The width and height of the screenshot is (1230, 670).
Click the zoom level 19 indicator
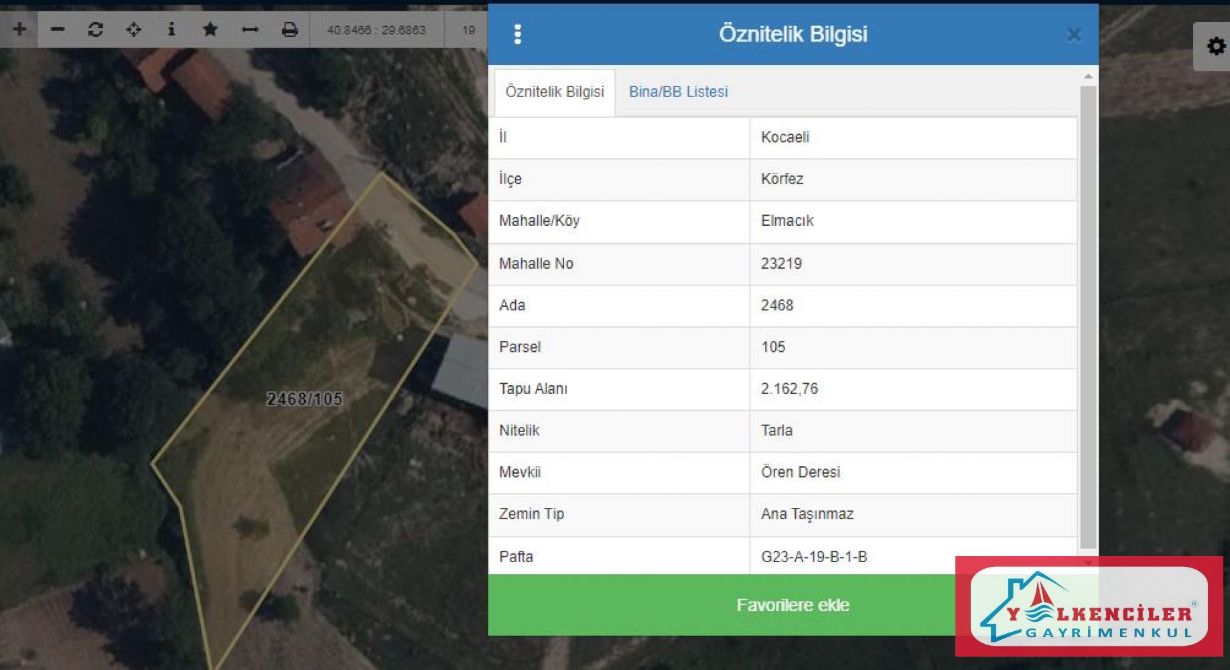pyautogui.click(x=468, y=30)
